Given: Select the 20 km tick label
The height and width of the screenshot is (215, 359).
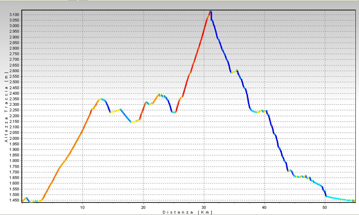Looking at the screenshot, I should point(143,207).
